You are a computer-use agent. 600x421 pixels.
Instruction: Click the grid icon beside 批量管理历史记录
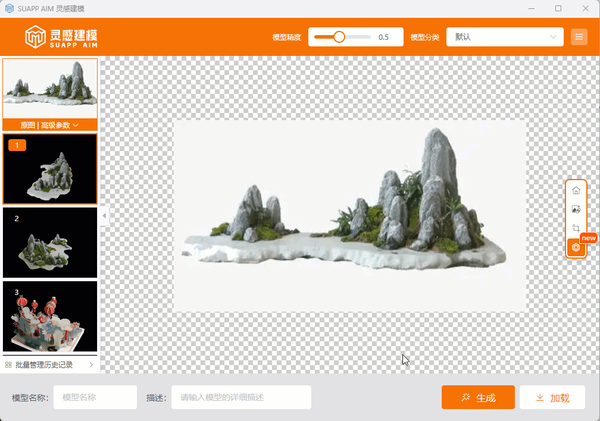click(x=8, y=365)
